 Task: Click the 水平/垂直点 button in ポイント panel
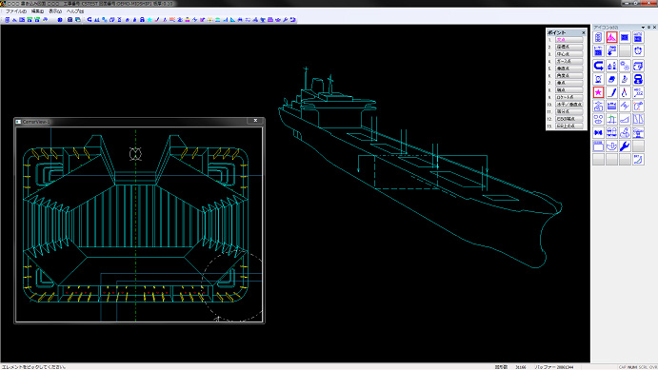pyautogui.click(x=569, y=105)
